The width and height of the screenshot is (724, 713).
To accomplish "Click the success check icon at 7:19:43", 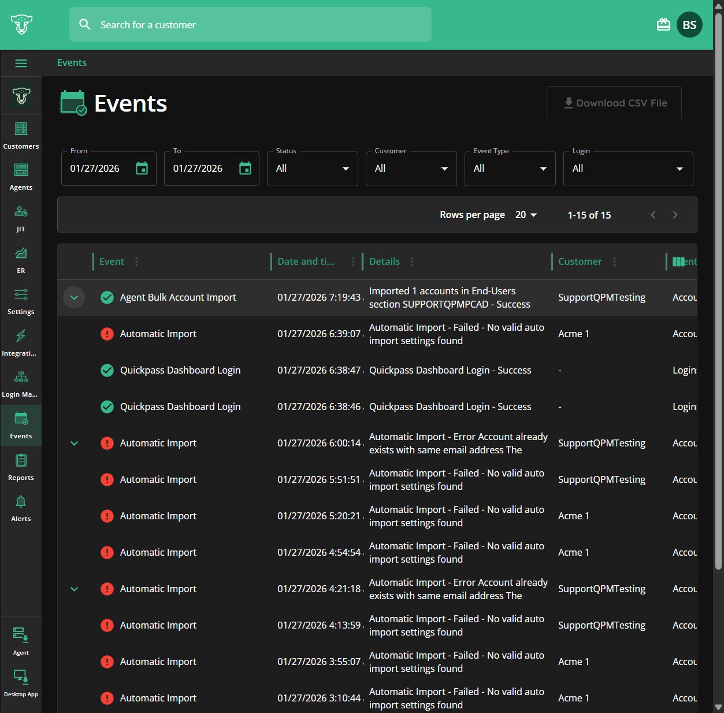I will coord(107,297).
